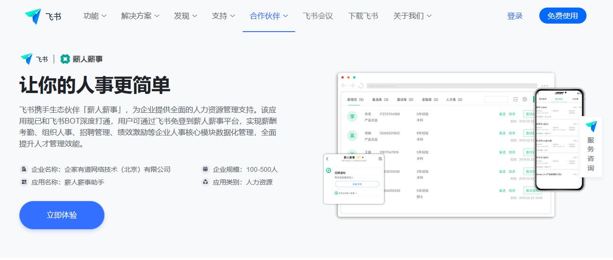The width and height of the screenshot is (613, 260).
Task: Open the 下载飞书 page
Action: tap(363, 16)
